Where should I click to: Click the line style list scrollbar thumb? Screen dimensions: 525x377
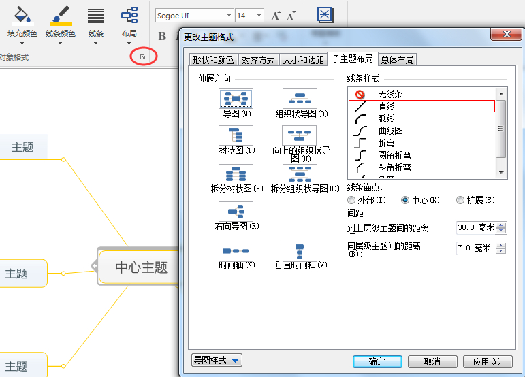pyautogui.click(x=501, y=129)
